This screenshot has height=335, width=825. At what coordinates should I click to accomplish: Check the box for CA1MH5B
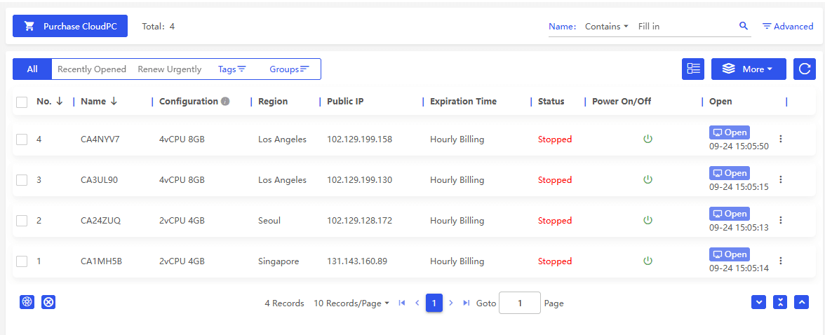(22, 261)
